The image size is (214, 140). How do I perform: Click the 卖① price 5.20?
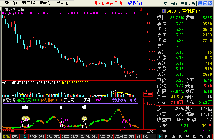(x=180, y=46)
